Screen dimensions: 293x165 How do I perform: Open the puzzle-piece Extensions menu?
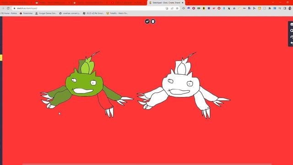[x=270, y=8]
